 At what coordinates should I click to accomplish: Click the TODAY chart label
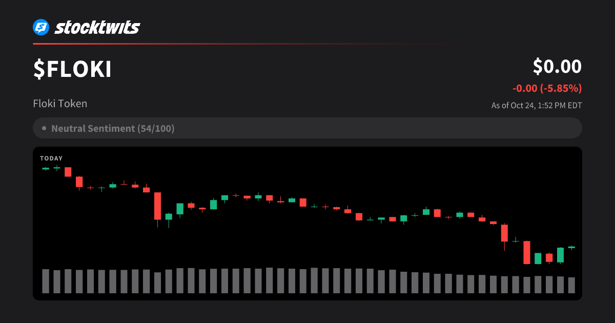coord(51,158)
